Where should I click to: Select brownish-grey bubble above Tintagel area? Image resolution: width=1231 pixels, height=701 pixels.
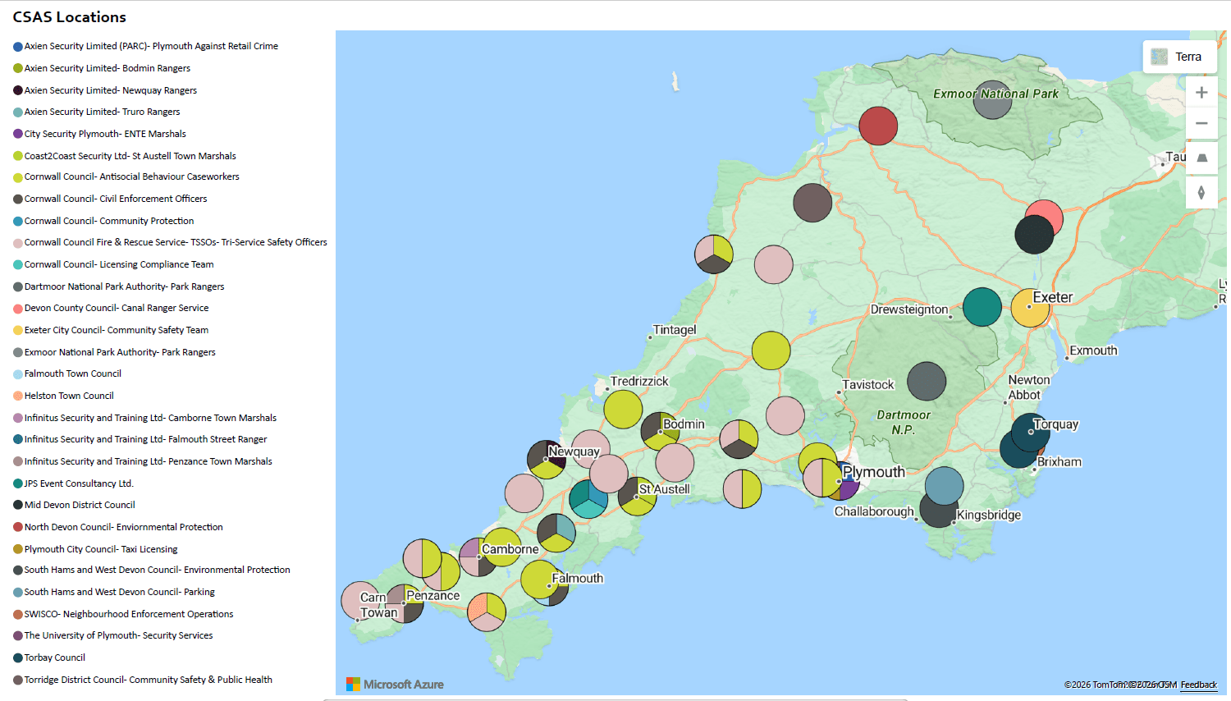click(x=812, y=203)
